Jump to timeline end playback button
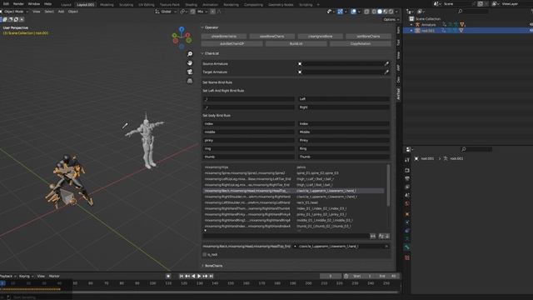Screen dimensions: 533x300 pos(211,276)
